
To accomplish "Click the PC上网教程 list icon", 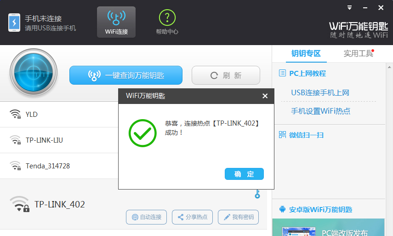I will [282, 73].
